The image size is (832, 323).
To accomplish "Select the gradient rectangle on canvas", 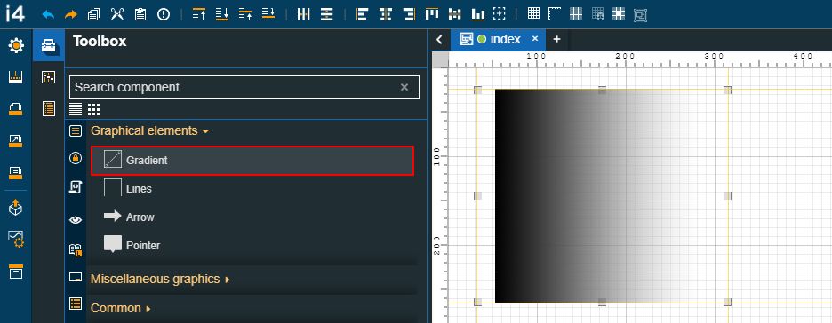I will pyautogui.click(x=603, y=196).
